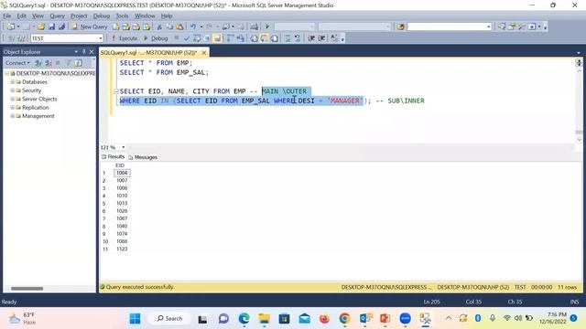The image size is (586, 329).
Task: Open the Tools menu
Action: pyautogui.click(x=122, y=16)
